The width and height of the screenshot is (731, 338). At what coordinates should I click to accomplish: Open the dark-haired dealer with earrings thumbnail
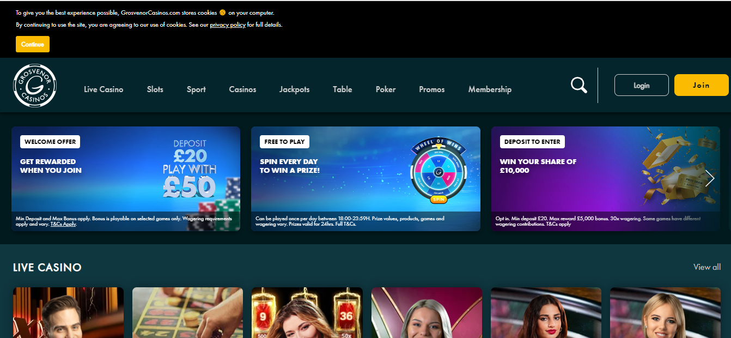click(x=546, y=313)
